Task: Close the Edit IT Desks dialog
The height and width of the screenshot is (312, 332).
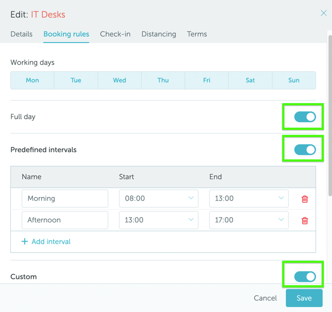Action: 324,13
